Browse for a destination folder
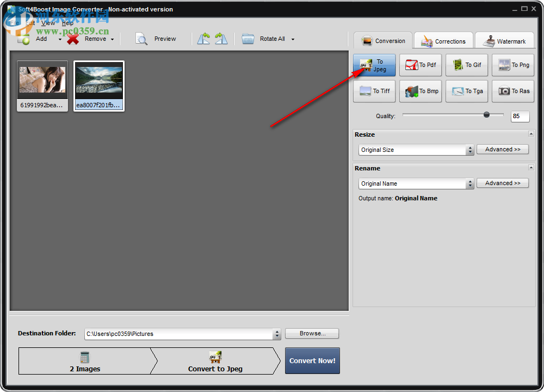 pos(312,333)
